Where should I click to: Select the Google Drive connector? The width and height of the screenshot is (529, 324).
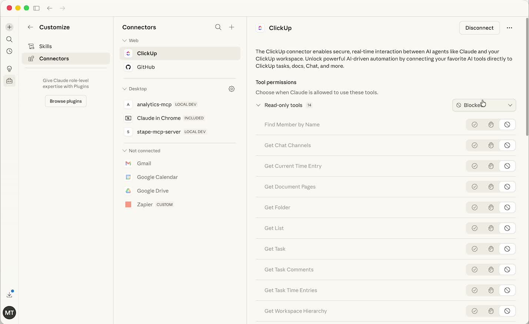(152, 190)
